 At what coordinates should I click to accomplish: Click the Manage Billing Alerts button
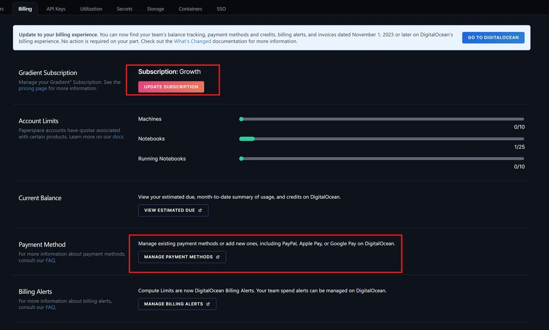tap(177, 304)
